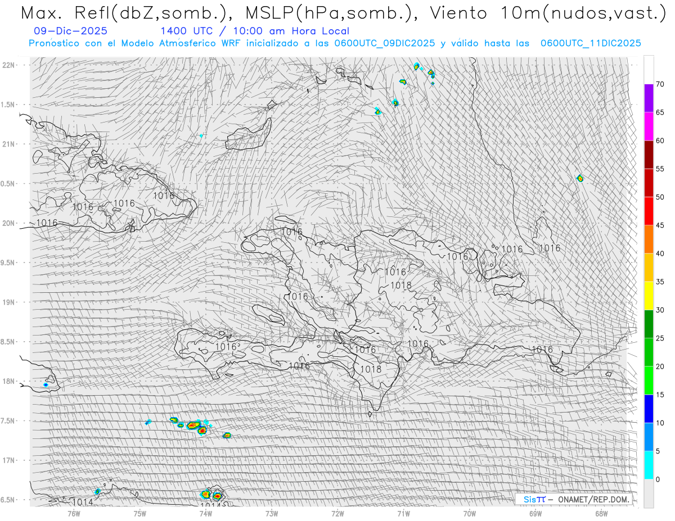This screenshot has height=521, width=675.
Task: Click the "10" color scale label
Action: pyautogui.click(x=660, y=423)
